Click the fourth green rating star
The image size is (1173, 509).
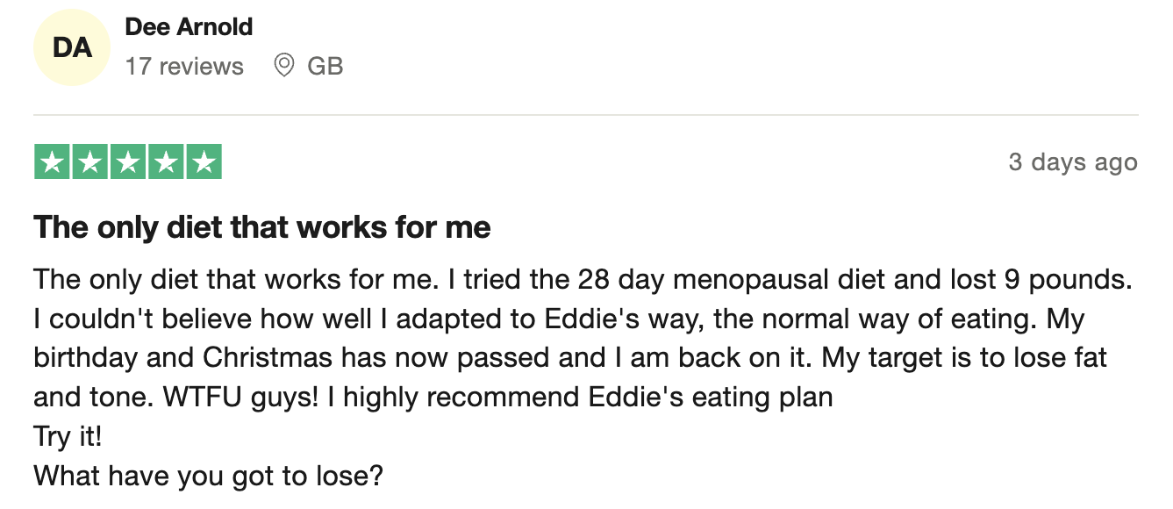pyautogui.click(x=166, y=162)
